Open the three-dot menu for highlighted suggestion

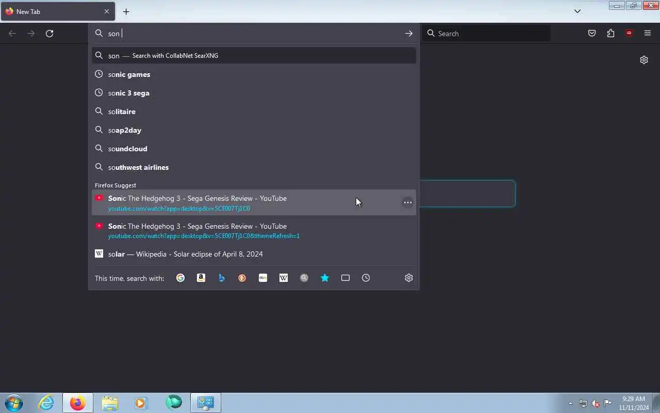pyautogui.click(x=408, y=202)
